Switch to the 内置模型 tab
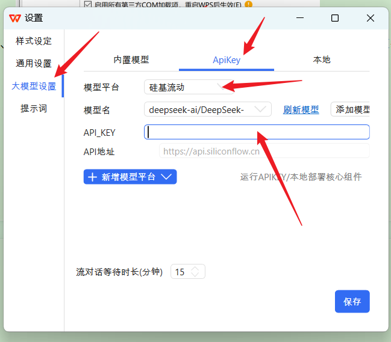391x342 pixels. (131, 60)
